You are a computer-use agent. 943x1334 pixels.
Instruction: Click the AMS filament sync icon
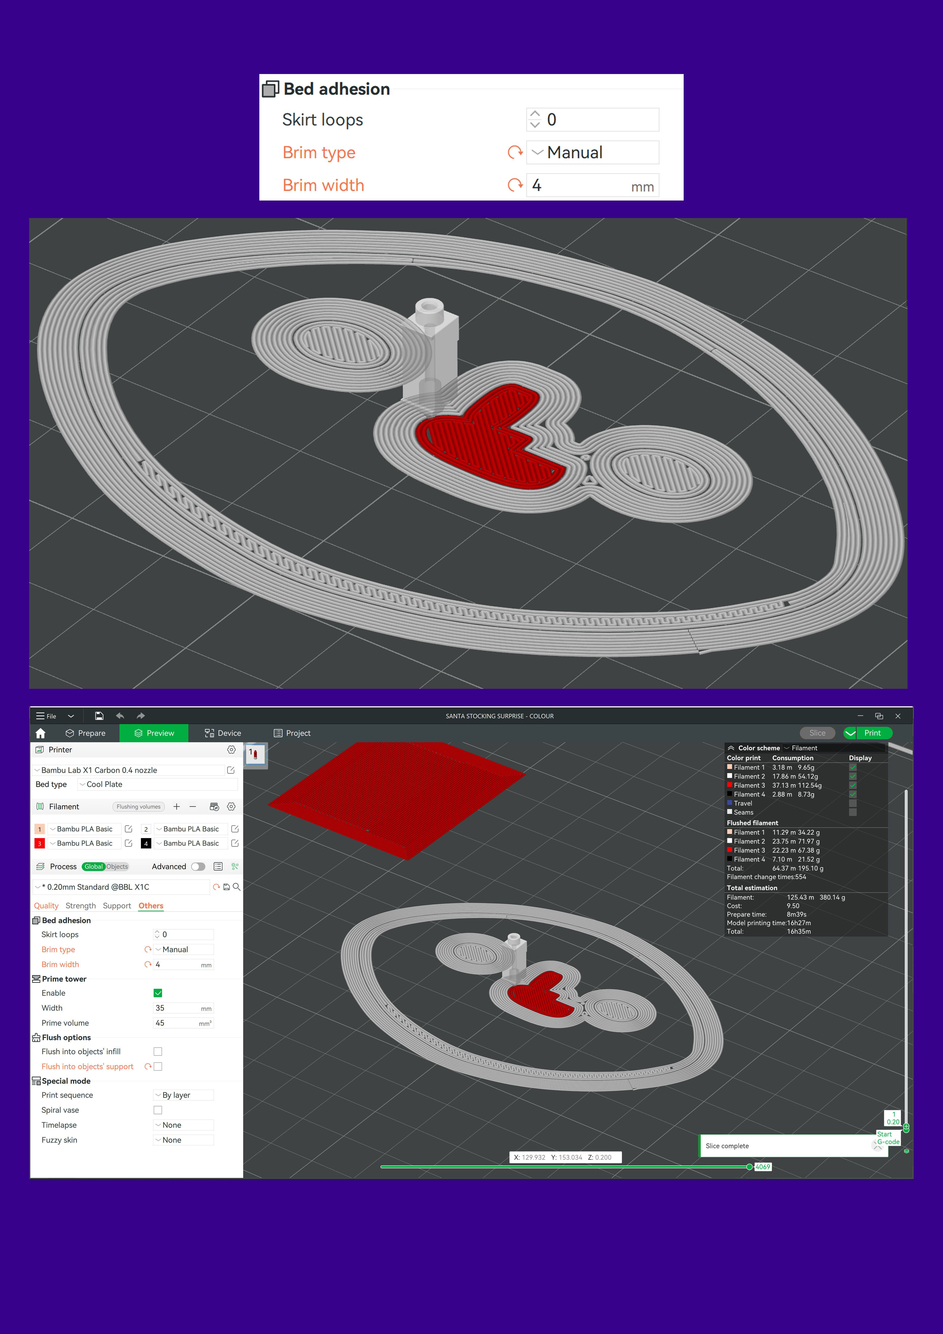214,806
